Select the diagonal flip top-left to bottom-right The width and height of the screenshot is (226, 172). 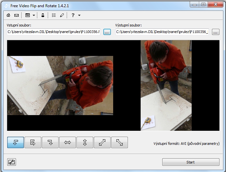pyautogui.click(x=119, y=142)
